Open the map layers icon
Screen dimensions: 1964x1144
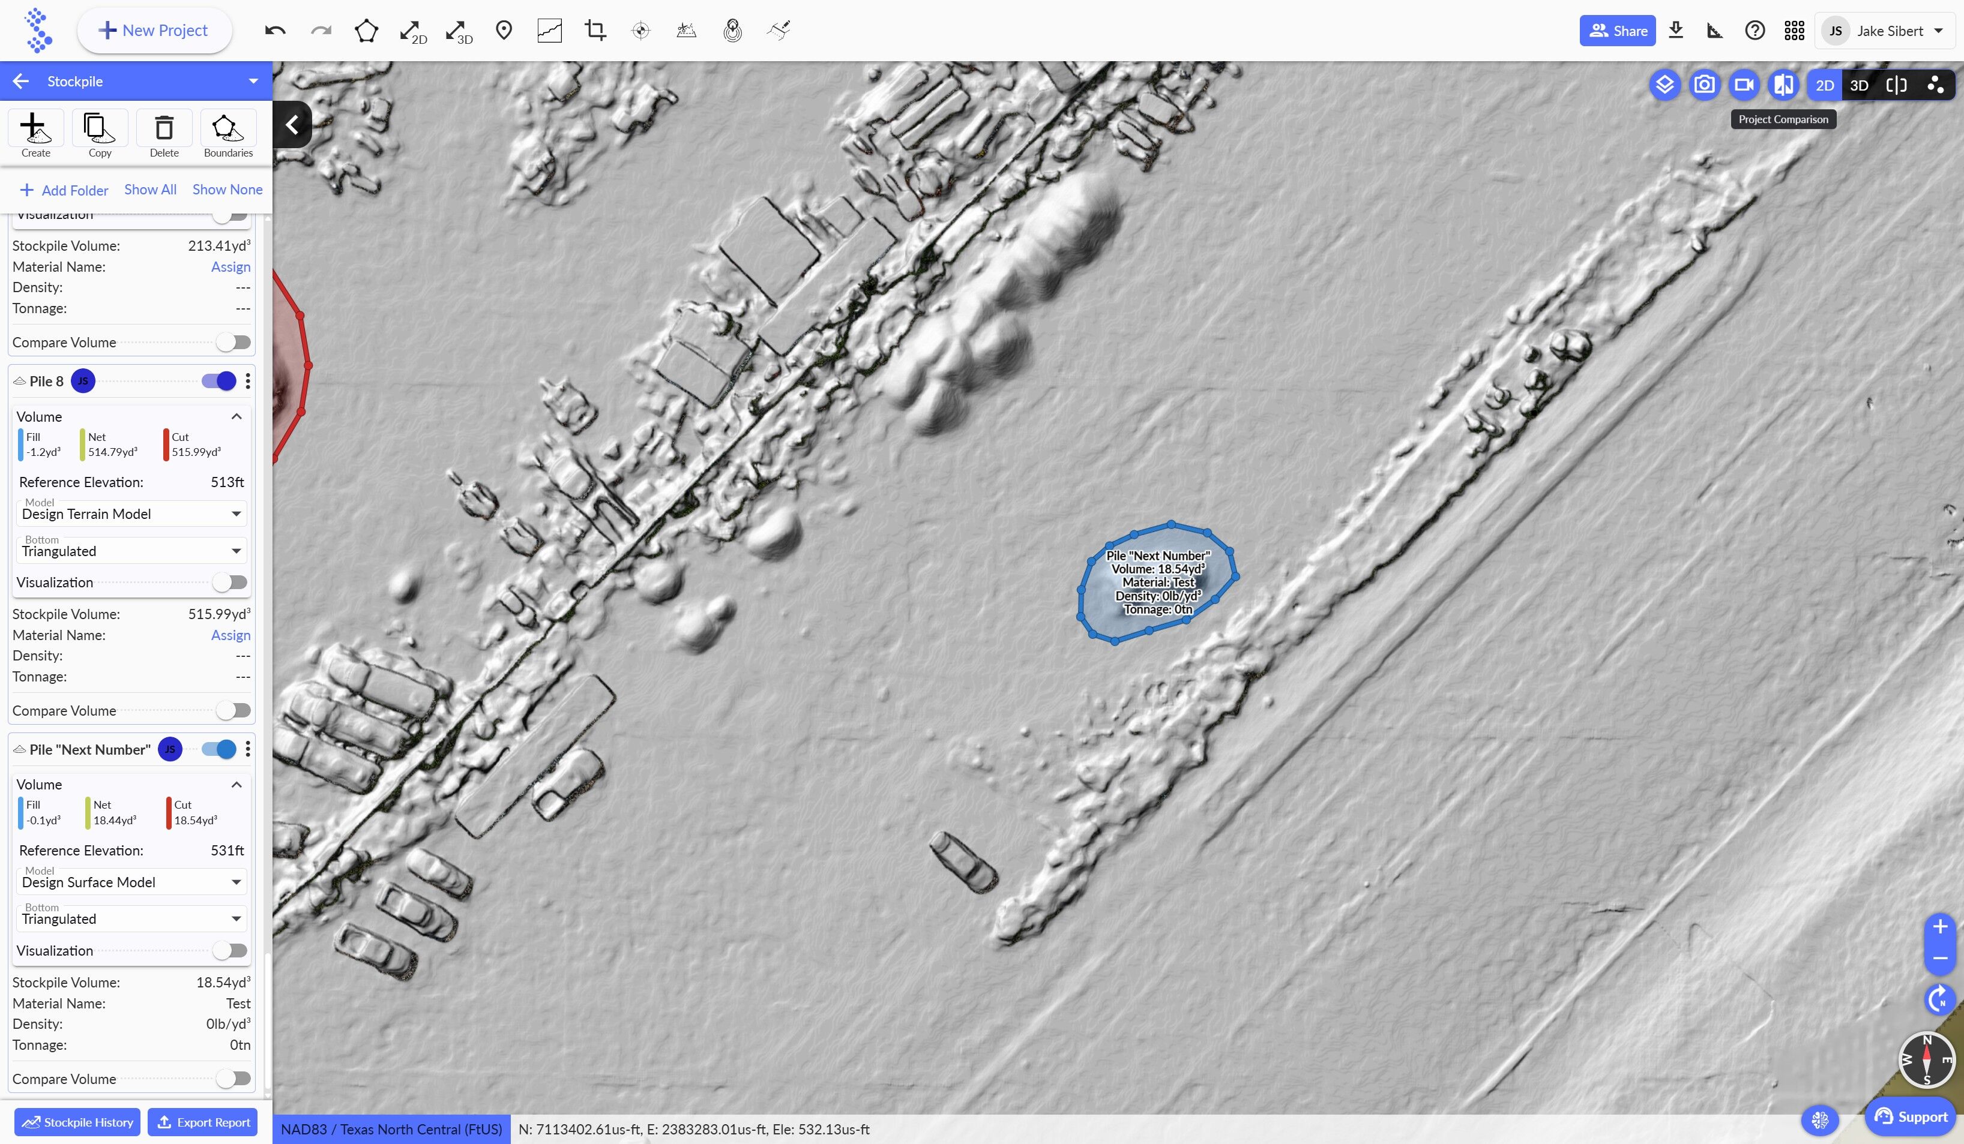coord(1664,84)
